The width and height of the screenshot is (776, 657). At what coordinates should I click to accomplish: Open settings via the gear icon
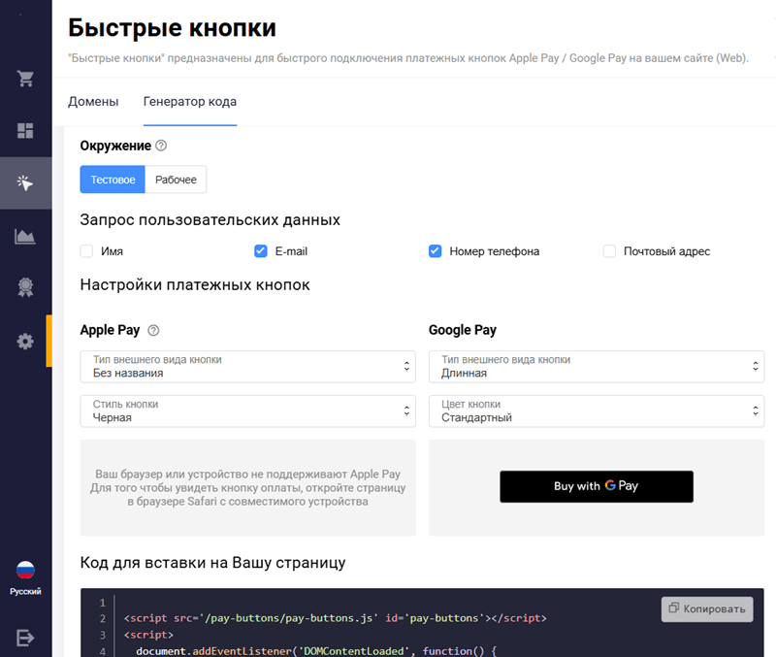25,341
